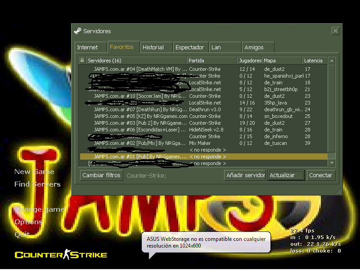
Task: Click Find Servers in main menu
Action: click(37, 184)
